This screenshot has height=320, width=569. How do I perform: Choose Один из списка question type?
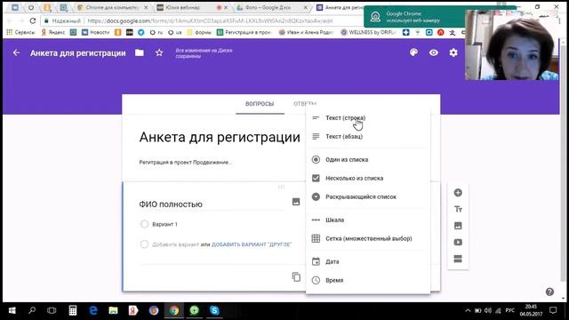point(368,160)
